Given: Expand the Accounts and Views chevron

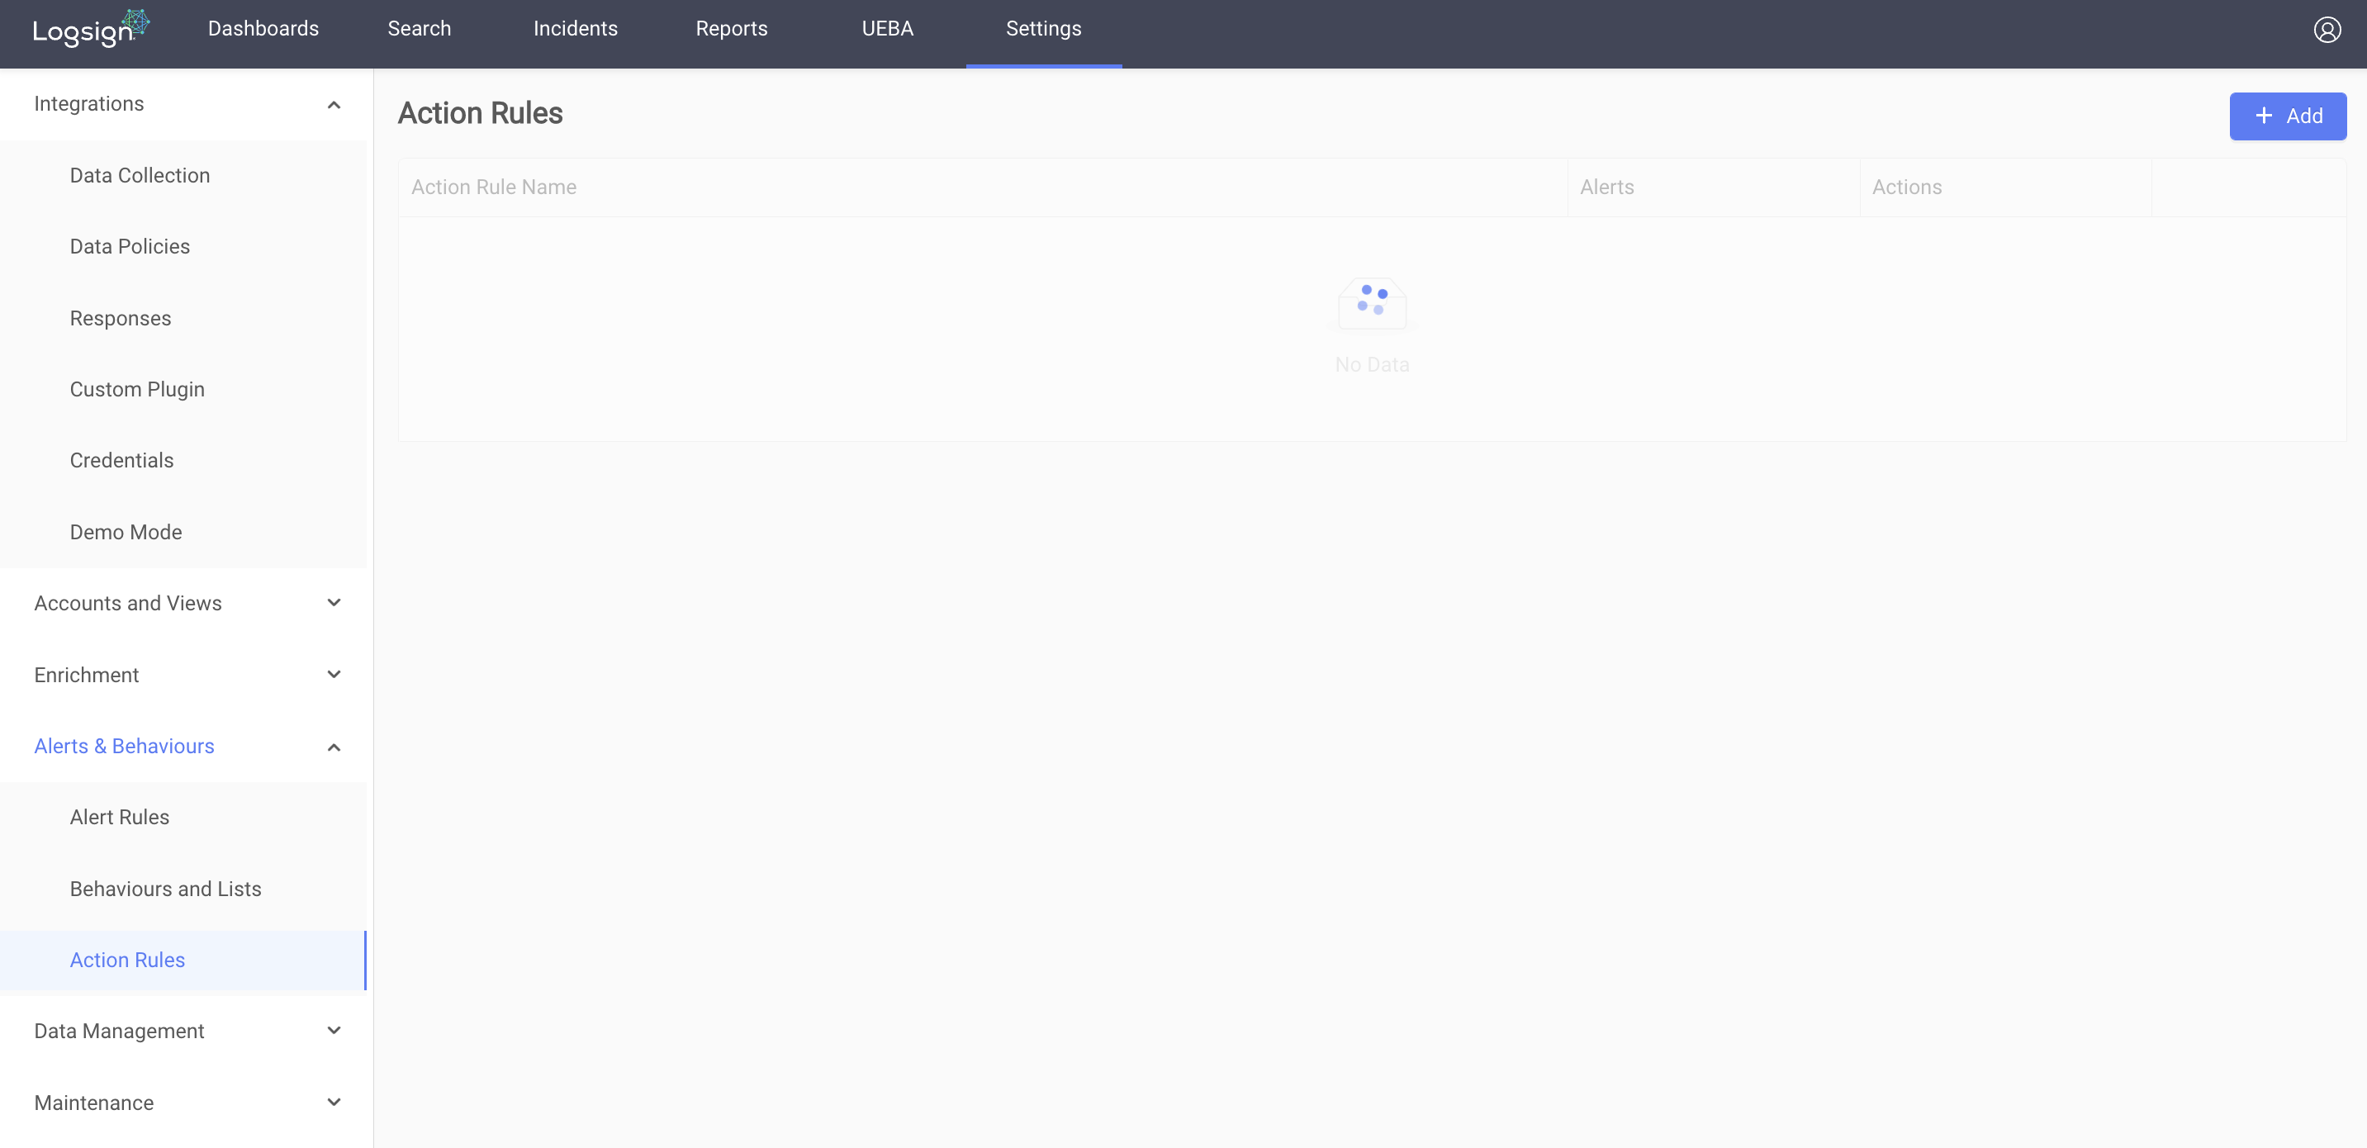Looking at the screenshot, I should coord(334,603).
